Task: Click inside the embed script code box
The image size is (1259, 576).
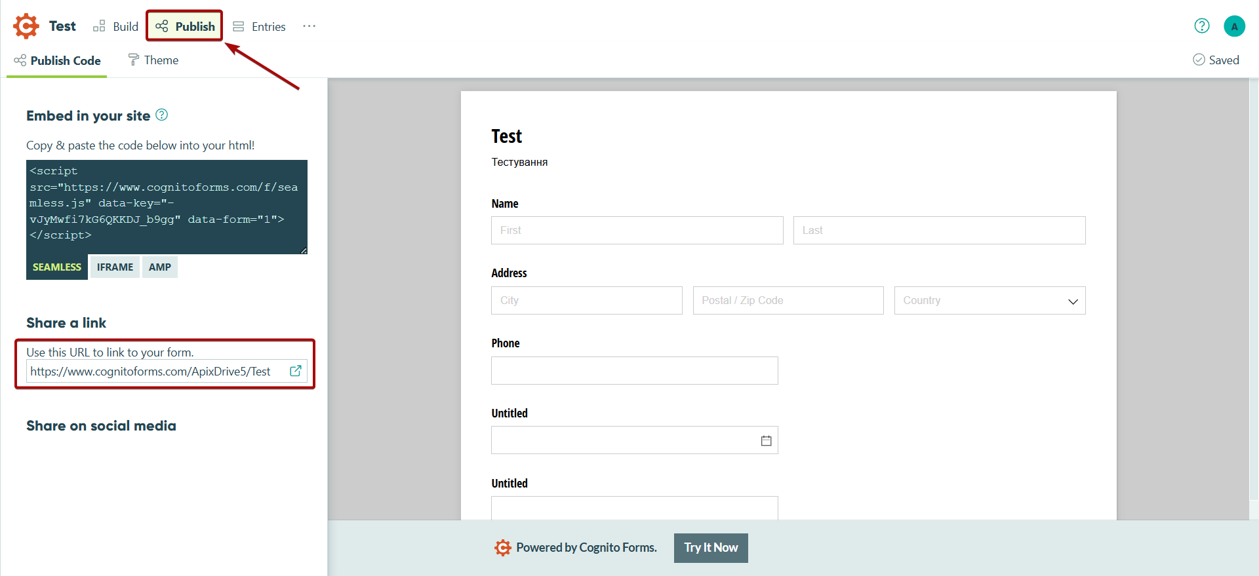Action: pyautogui.click(x=167, y=206)
